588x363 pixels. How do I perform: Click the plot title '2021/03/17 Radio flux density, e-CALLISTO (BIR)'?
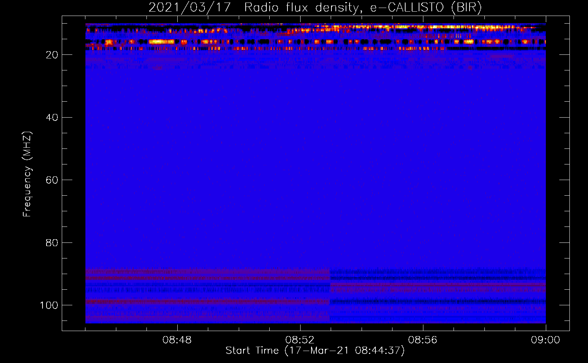tap(315, 8)
